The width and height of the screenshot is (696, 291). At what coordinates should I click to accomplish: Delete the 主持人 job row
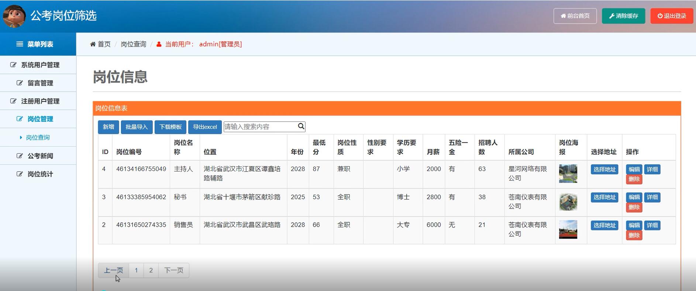[634, 179]
